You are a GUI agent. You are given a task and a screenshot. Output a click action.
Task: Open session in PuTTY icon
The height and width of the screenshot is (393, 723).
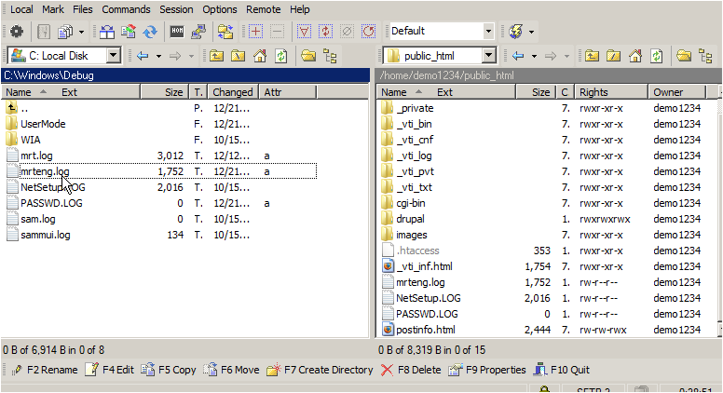[x=198, y=32]
